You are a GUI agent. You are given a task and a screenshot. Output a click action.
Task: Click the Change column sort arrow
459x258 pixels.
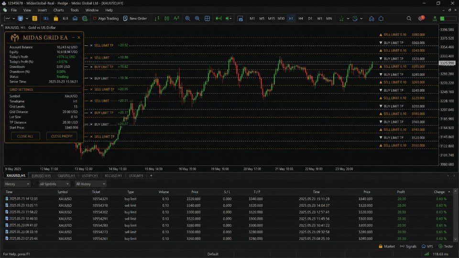(x=449, y=192)
